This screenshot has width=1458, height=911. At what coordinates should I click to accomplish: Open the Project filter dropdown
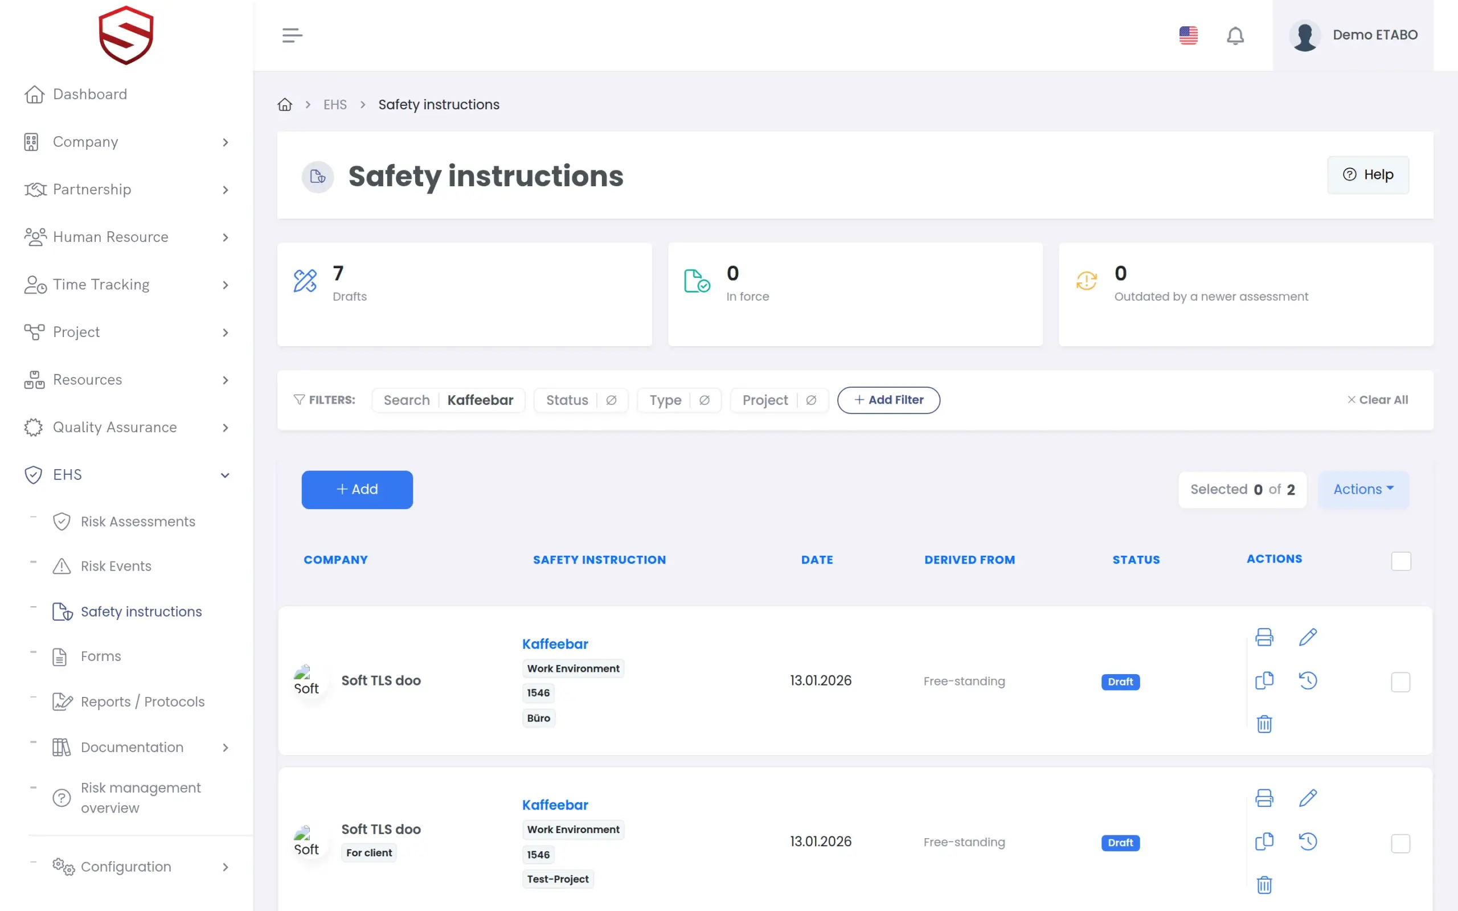click(779, 400)
